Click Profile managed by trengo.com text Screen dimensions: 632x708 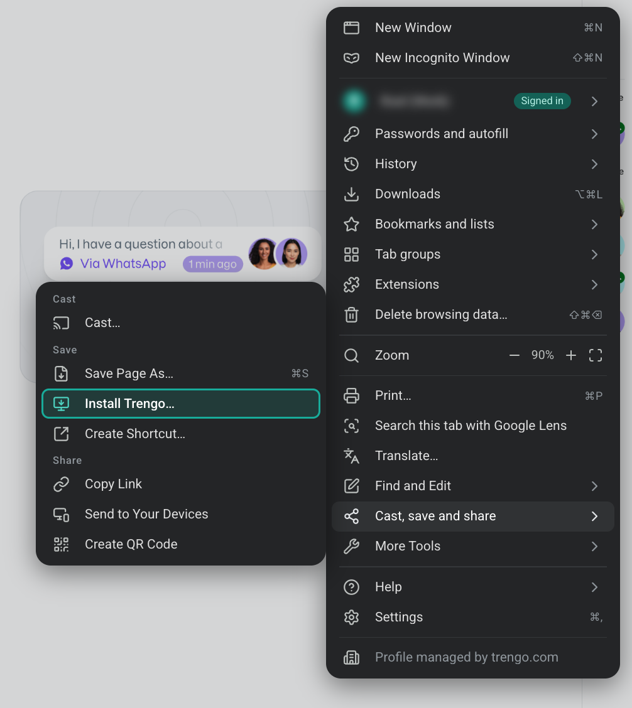[x=467, y=657]
